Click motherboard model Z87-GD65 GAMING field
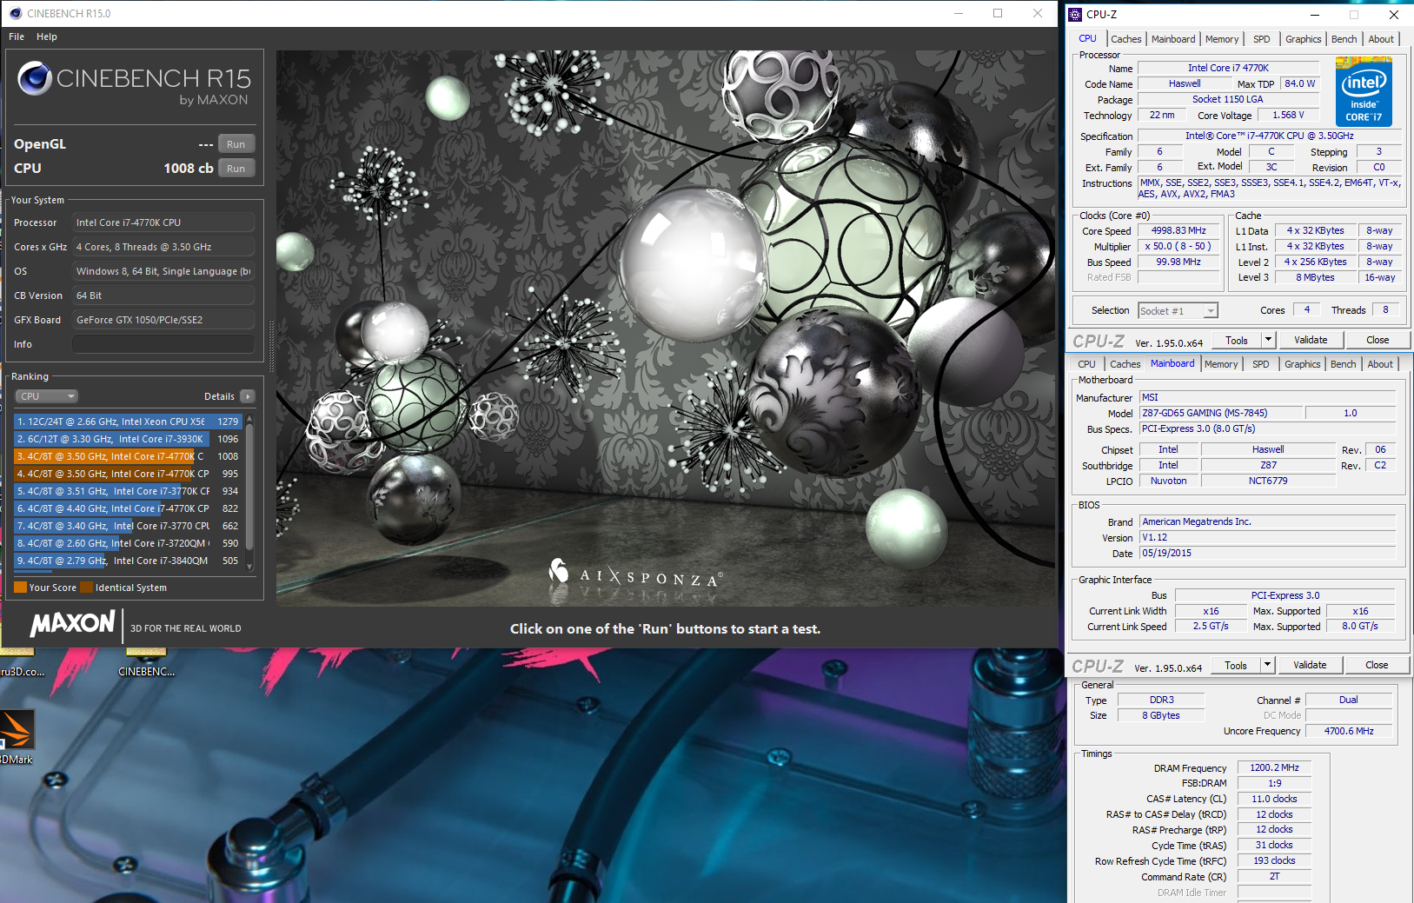 click(x=1221, y=413)
